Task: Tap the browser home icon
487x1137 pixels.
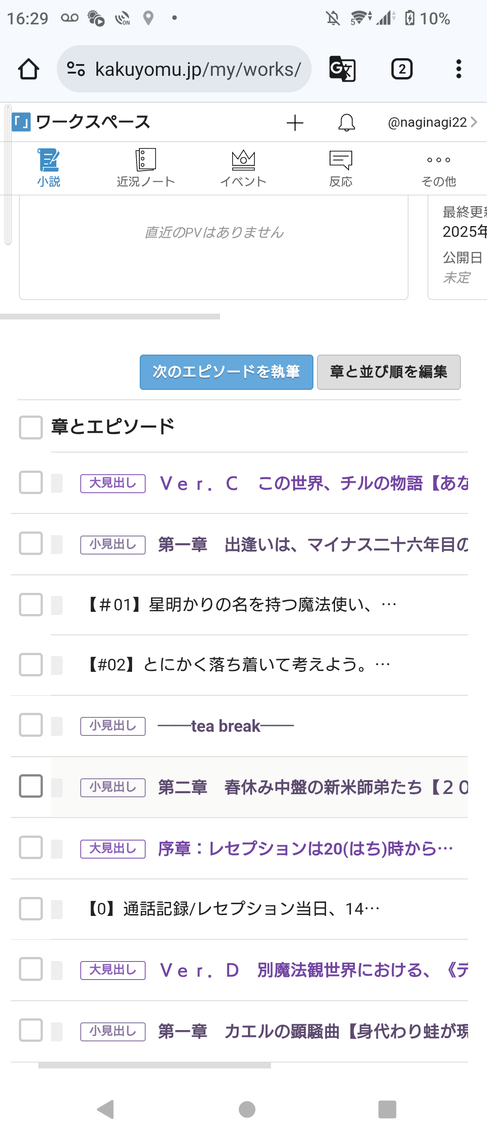Action: pyautogui.click(x=28, y=69)
